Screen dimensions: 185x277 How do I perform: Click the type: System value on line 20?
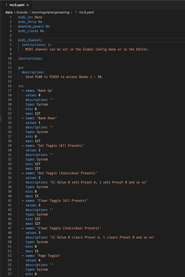(42, 104)
